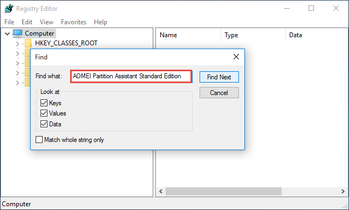Open the Edit menu

click(27, 22)
